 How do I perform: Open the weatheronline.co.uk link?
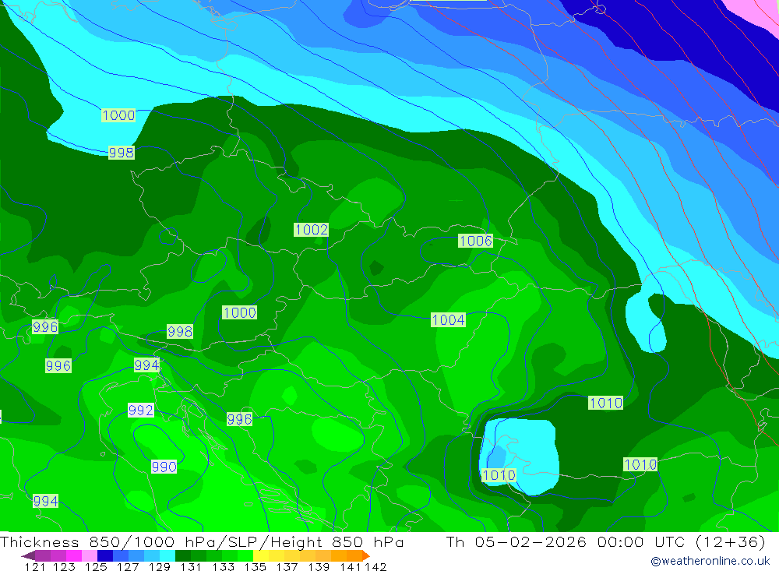click(710, 561)
